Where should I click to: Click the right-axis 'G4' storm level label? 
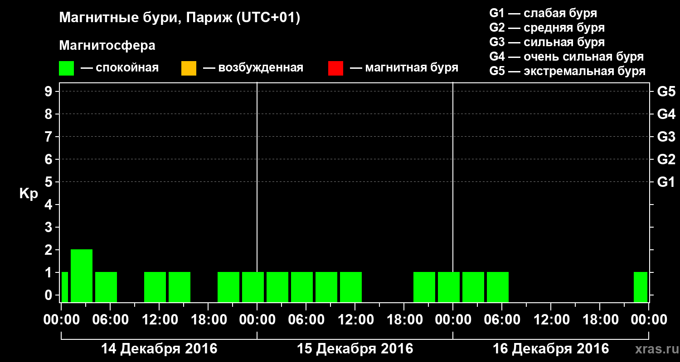coord(666,114)
